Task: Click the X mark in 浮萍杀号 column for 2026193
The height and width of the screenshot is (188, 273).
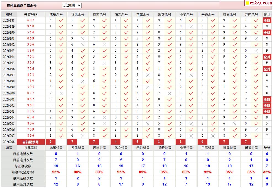Action: (x=256, y=51)
